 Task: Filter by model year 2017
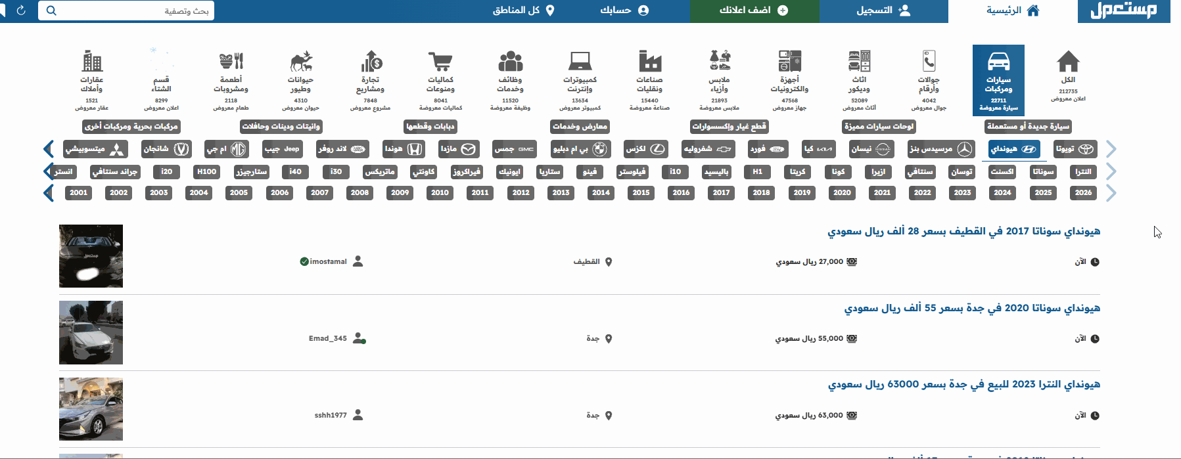click(x=721, y=192)
